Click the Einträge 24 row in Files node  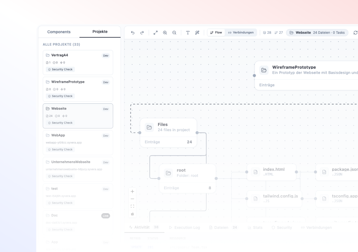tap(168, 142)
